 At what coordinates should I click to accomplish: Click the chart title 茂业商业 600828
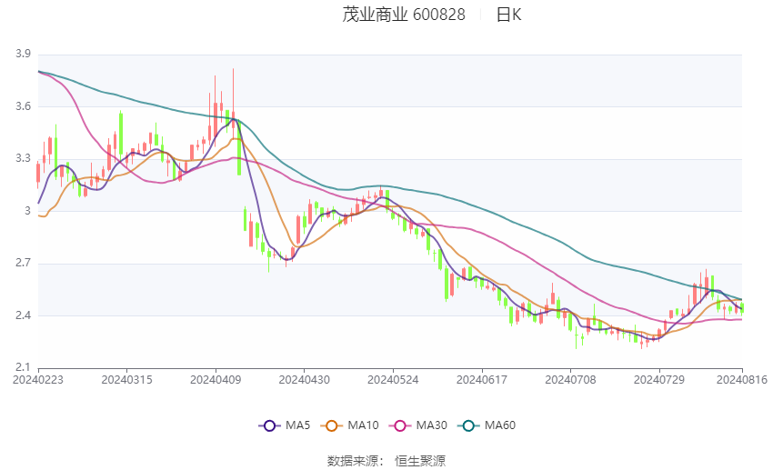coord(404,15)
